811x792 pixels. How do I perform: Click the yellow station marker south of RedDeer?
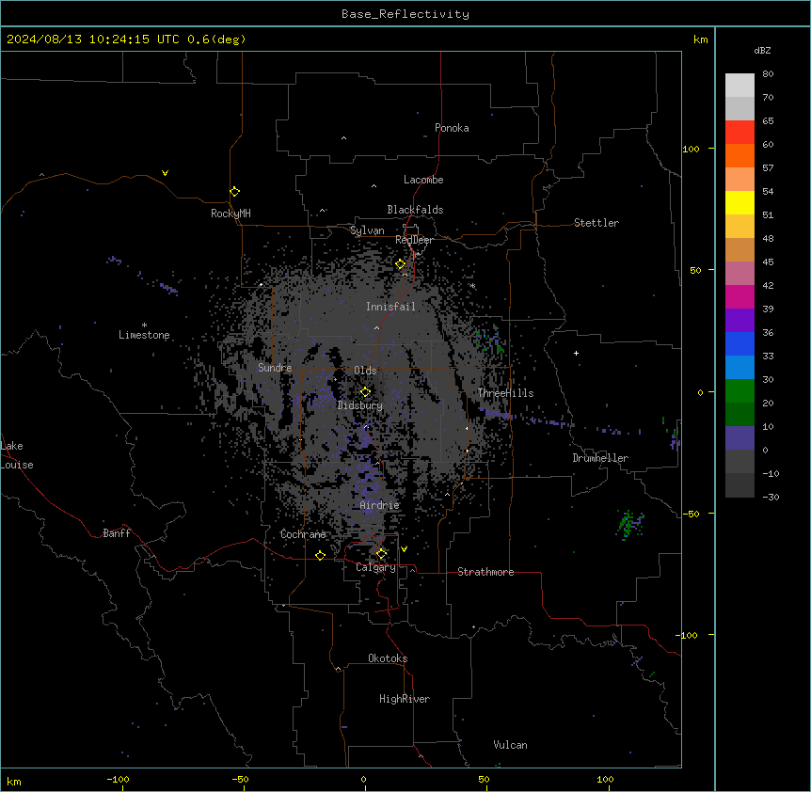coord(401,264)
